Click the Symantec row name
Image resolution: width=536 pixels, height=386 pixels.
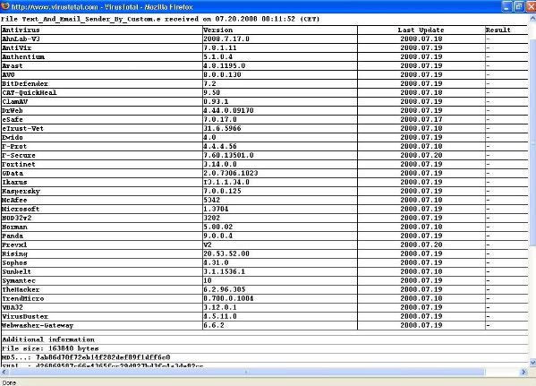pyautogui.click(x=19, y=280)
